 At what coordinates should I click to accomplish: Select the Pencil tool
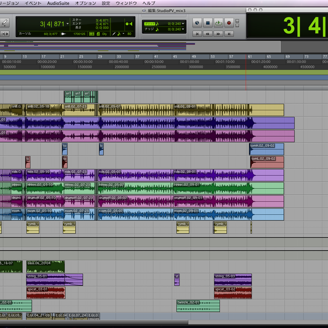coord(5,23)
